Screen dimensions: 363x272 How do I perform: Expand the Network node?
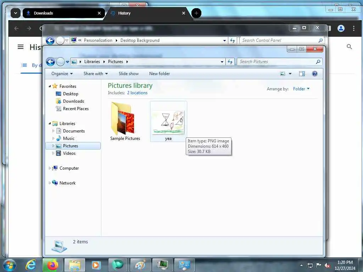[x=50, y=183]
